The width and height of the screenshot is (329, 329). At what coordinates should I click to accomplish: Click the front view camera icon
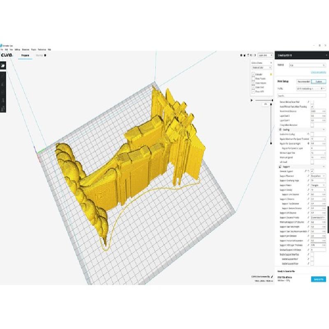245,56
